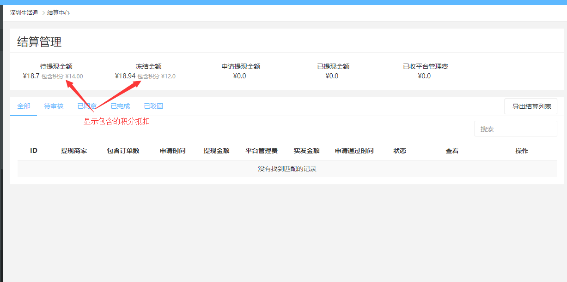Click the ID column header

33,150
